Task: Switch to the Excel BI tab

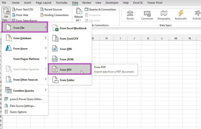Action: pos(138,3)
